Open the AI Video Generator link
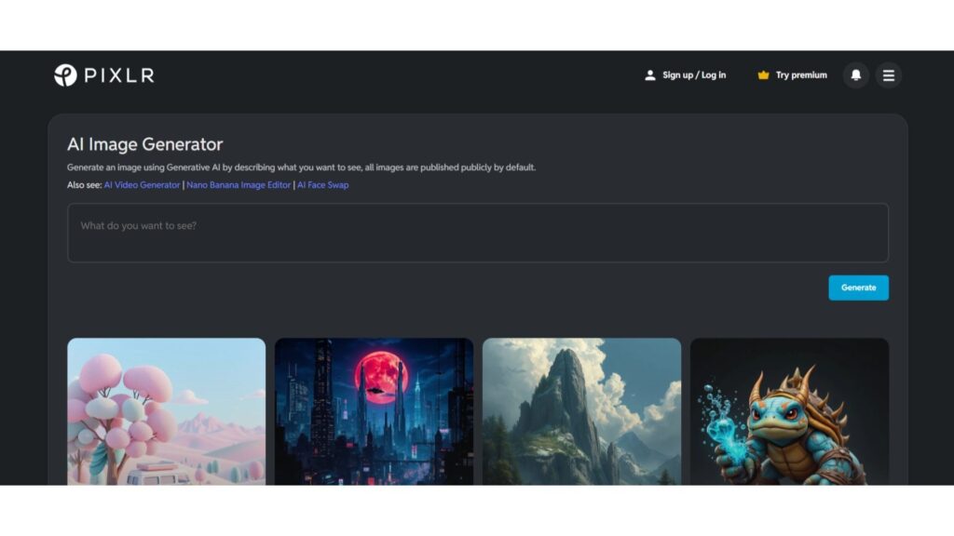Screen dimensions: 954x536 [x=142, y=185]
